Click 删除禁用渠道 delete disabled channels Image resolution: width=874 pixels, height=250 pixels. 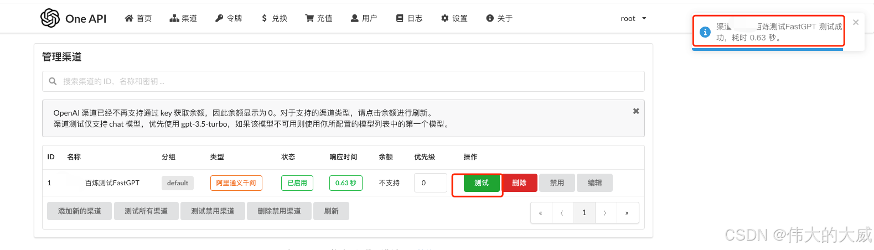pyautogui.click(x=279, y=211)
